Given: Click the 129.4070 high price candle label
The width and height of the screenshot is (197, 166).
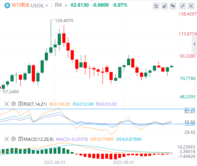Looking at the screenshot, I should tap(64, 21).
